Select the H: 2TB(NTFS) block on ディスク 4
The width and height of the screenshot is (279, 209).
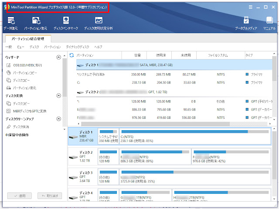click(221, 195)
